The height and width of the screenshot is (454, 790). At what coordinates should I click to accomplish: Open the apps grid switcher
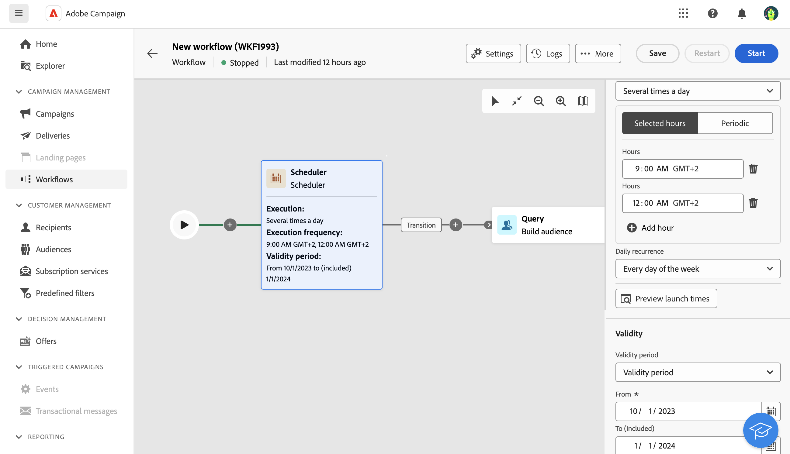683,13
